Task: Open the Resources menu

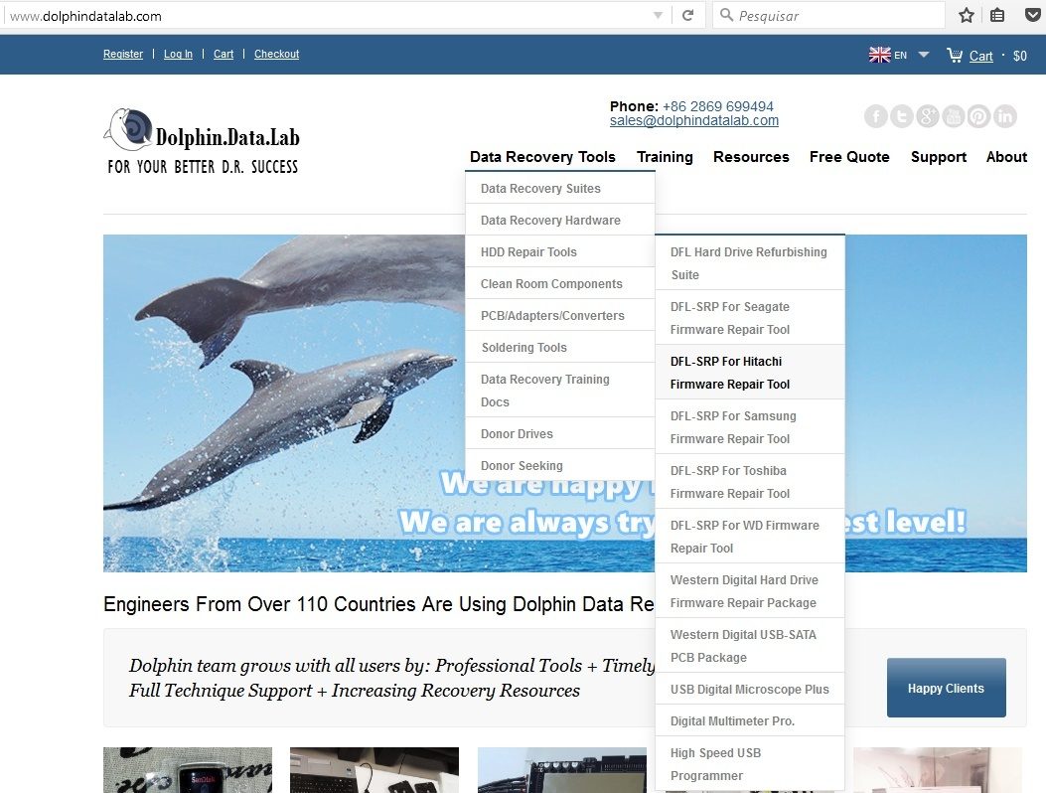Action: tap(751, 157)
